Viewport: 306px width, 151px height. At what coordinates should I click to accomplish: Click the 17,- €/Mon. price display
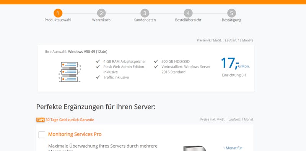[x=235, y=63]
